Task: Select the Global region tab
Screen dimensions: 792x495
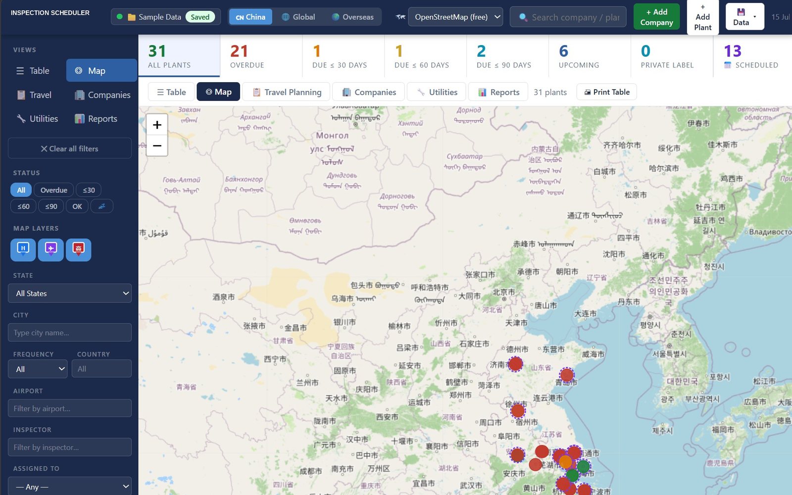Action: (x=298, y=17)
